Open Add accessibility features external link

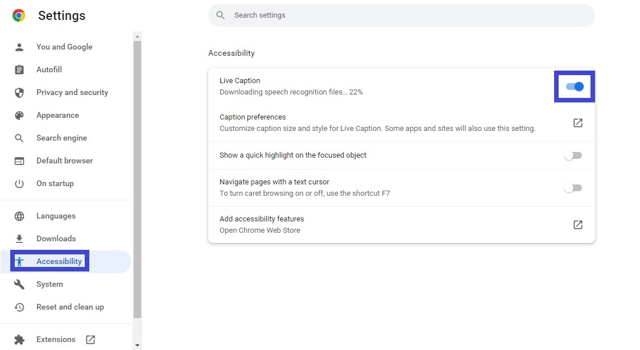pos(577,225)
